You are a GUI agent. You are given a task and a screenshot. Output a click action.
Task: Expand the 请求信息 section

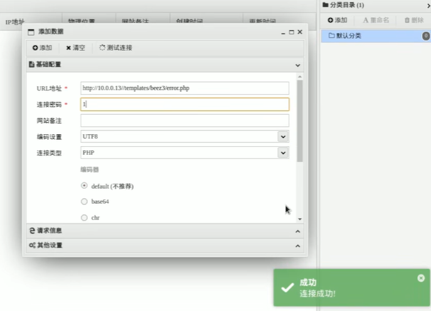163,231
